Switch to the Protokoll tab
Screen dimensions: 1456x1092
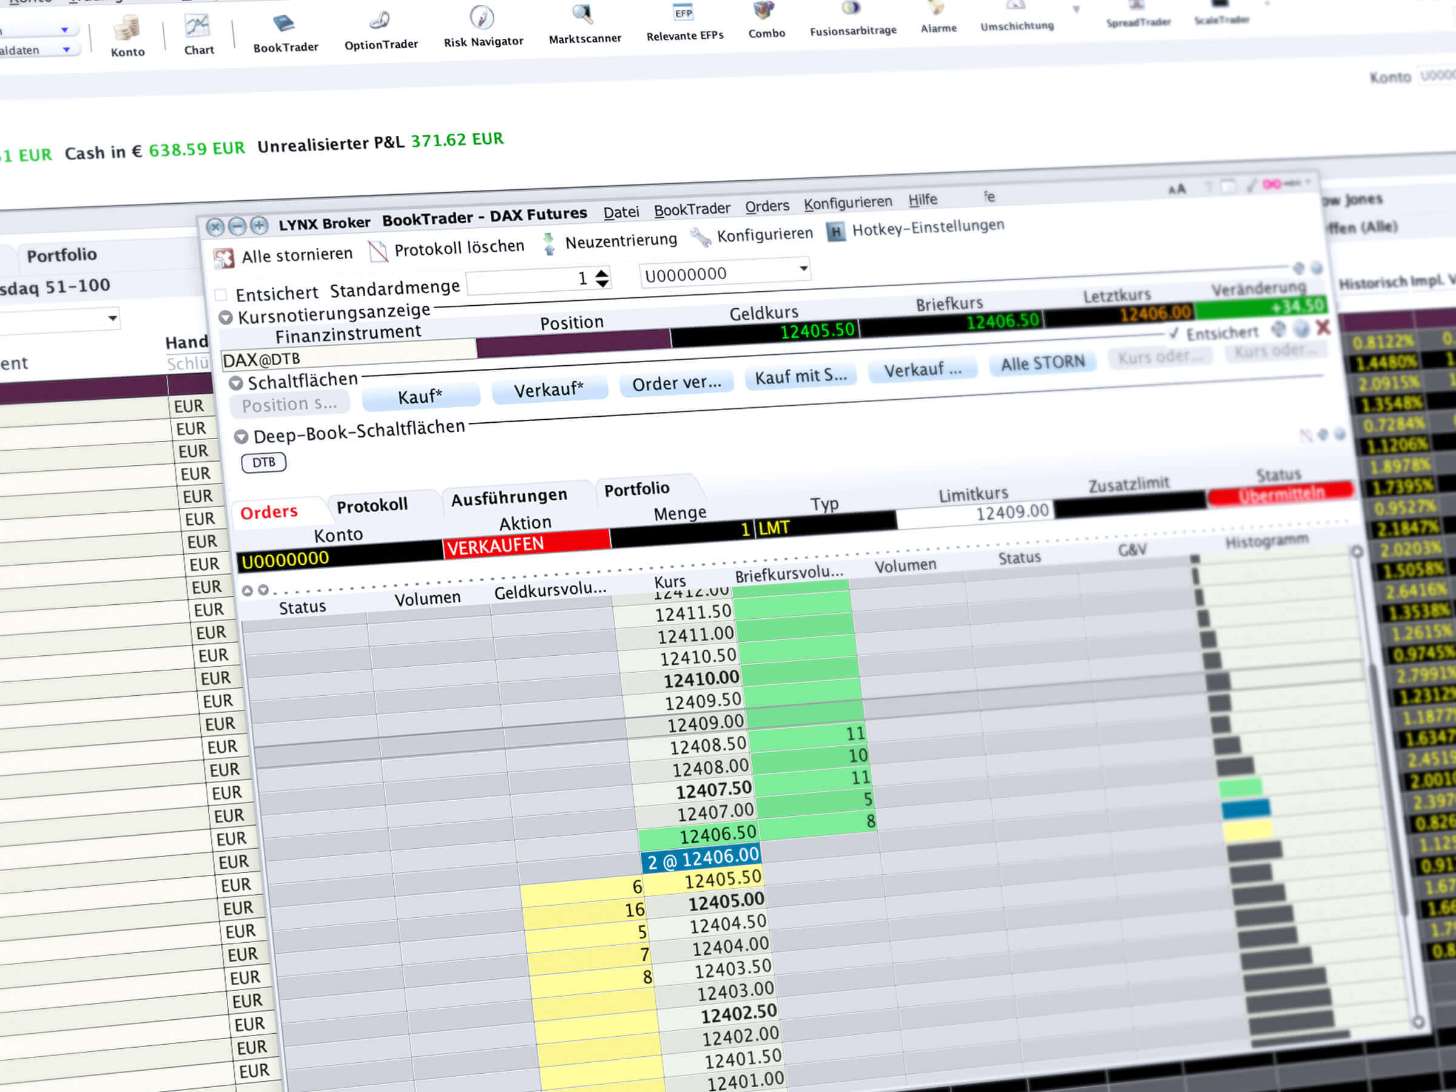coord(372,505)
